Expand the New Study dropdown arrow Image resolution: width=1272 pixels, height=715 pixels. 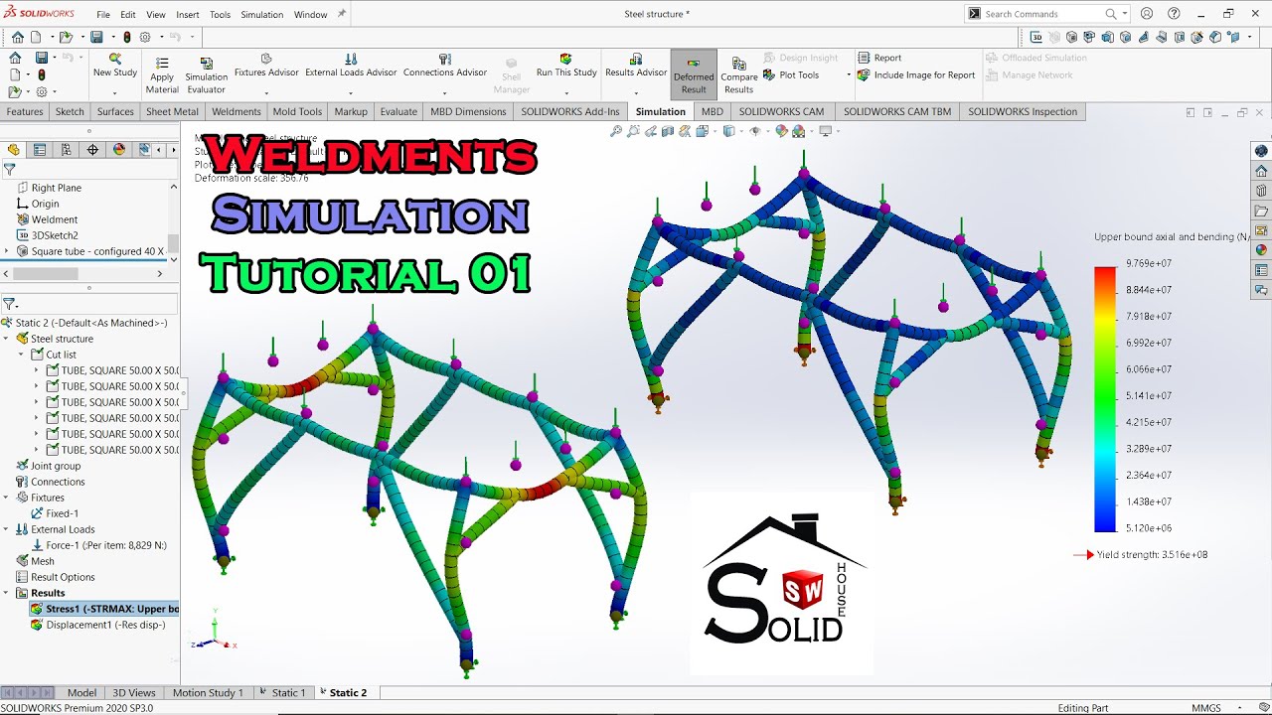pyautogui.click(x=115, y=91)
